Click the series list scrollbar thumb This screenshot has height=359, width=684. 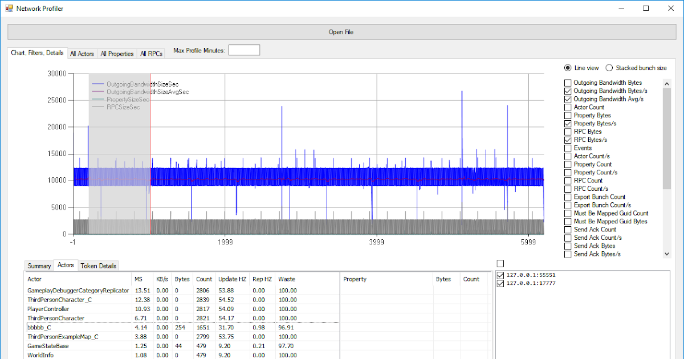click(667, 138)
